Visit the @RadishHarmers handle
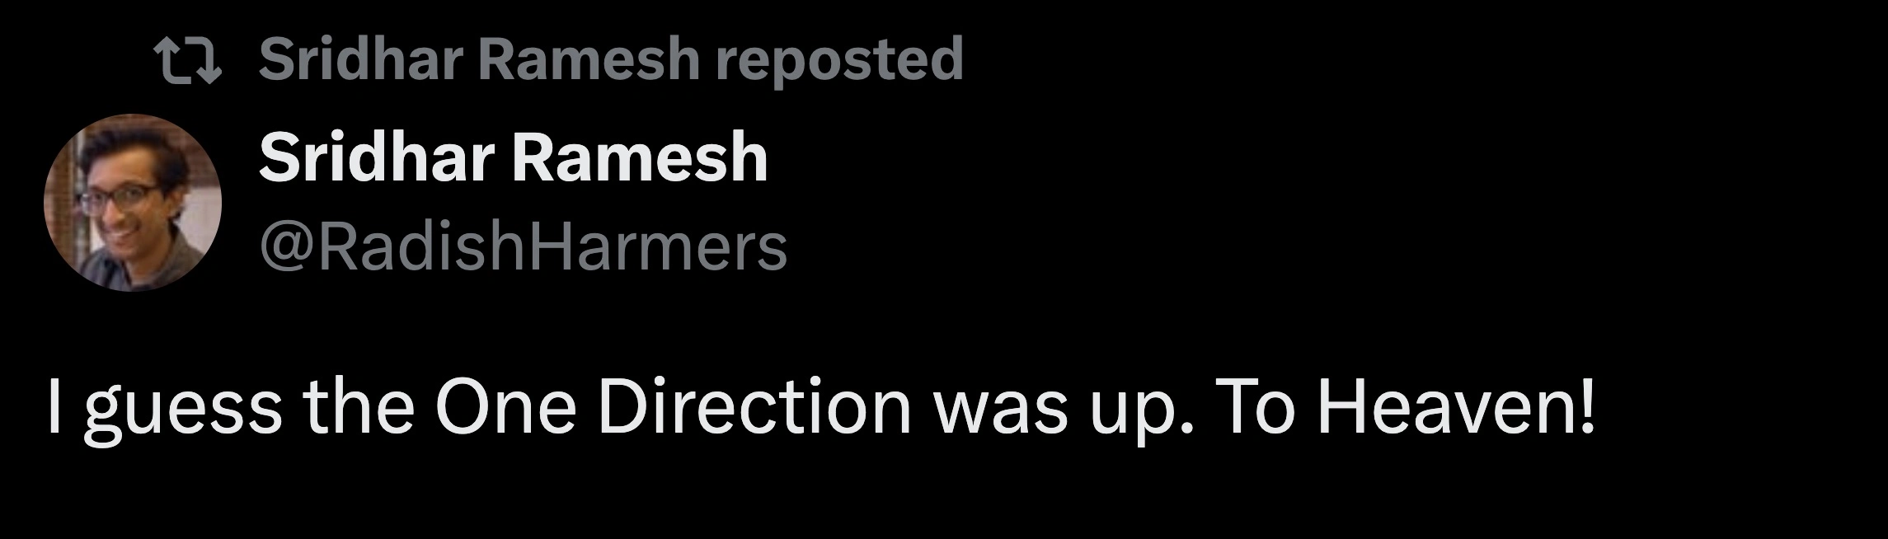The image size is (1888, 539). [x=523, y=247]
